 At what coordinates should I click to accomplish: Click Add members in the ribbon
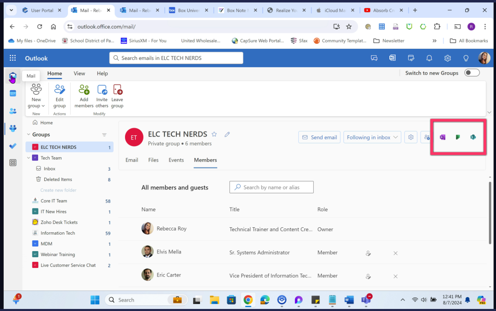(x=84, y=96)
